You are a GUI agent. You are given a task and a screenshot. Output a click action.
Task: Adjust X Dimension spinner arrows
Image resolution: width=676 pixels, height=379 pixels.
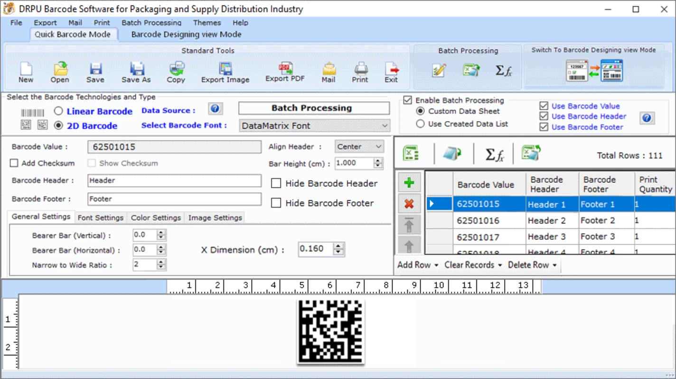click(338, 249)
